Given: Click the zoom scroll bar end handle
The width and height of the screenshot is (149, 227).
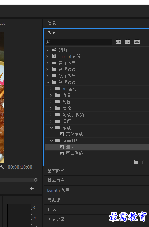Looking at the screenshot, I should (x=36, y=180).
